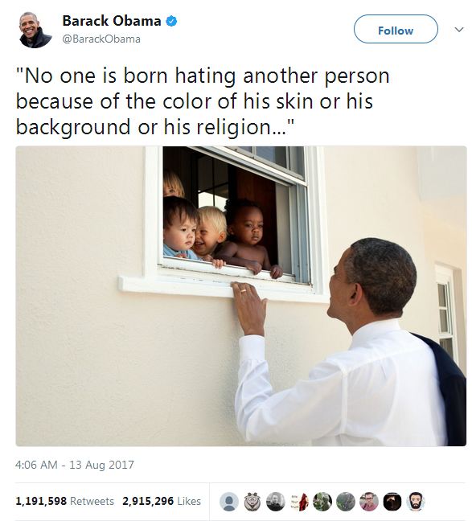Open the avatar of man with glasses
Image resolution: width=472 pixels, height=521 pixels.
tap(369, 502)
